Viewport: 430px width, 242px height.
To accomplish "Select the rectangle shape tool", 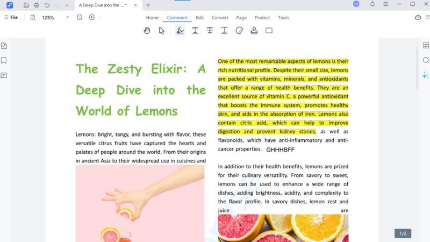I will pos(269,31).
